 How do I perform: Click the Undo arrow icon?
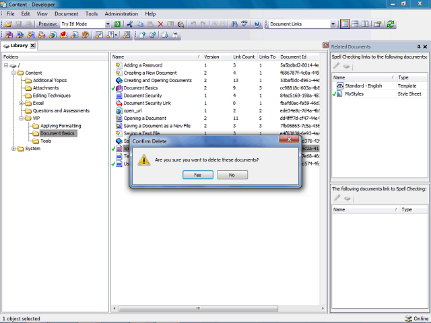(193, 24)
